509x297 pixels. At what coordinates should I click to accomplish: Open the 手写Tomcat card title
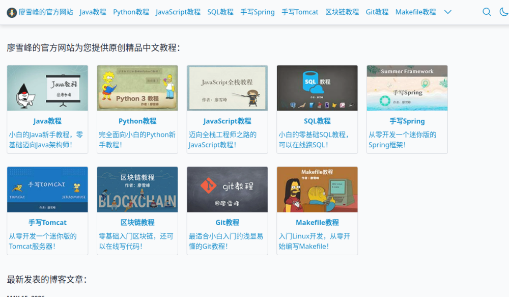point(47,223)
